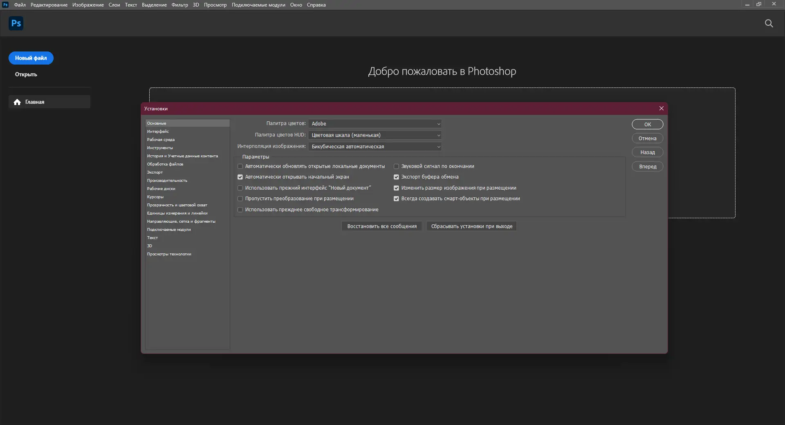785x425 pixels.
Task: Turn on Звуковой сигнал по окончании
Action: (x=396, y=166)
